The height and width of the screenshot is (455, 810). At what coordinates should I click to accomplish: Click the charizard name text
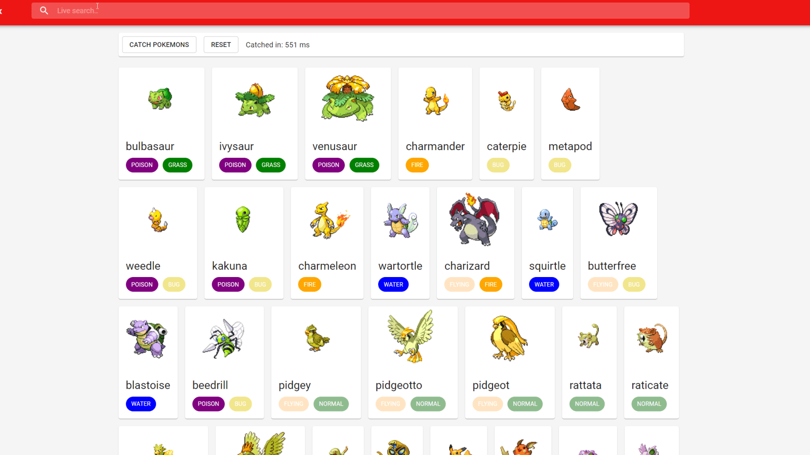pyautogui.click(x=467, y=266)
